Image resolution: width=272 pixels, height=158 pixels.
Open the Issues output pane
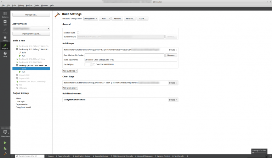pyautogui.click(x=50, y=156)
